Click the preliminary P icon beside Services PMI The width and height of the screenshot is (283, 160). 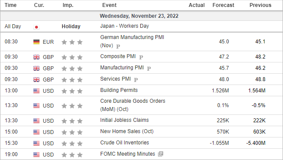pyautogui.click(x=136, y=80)
